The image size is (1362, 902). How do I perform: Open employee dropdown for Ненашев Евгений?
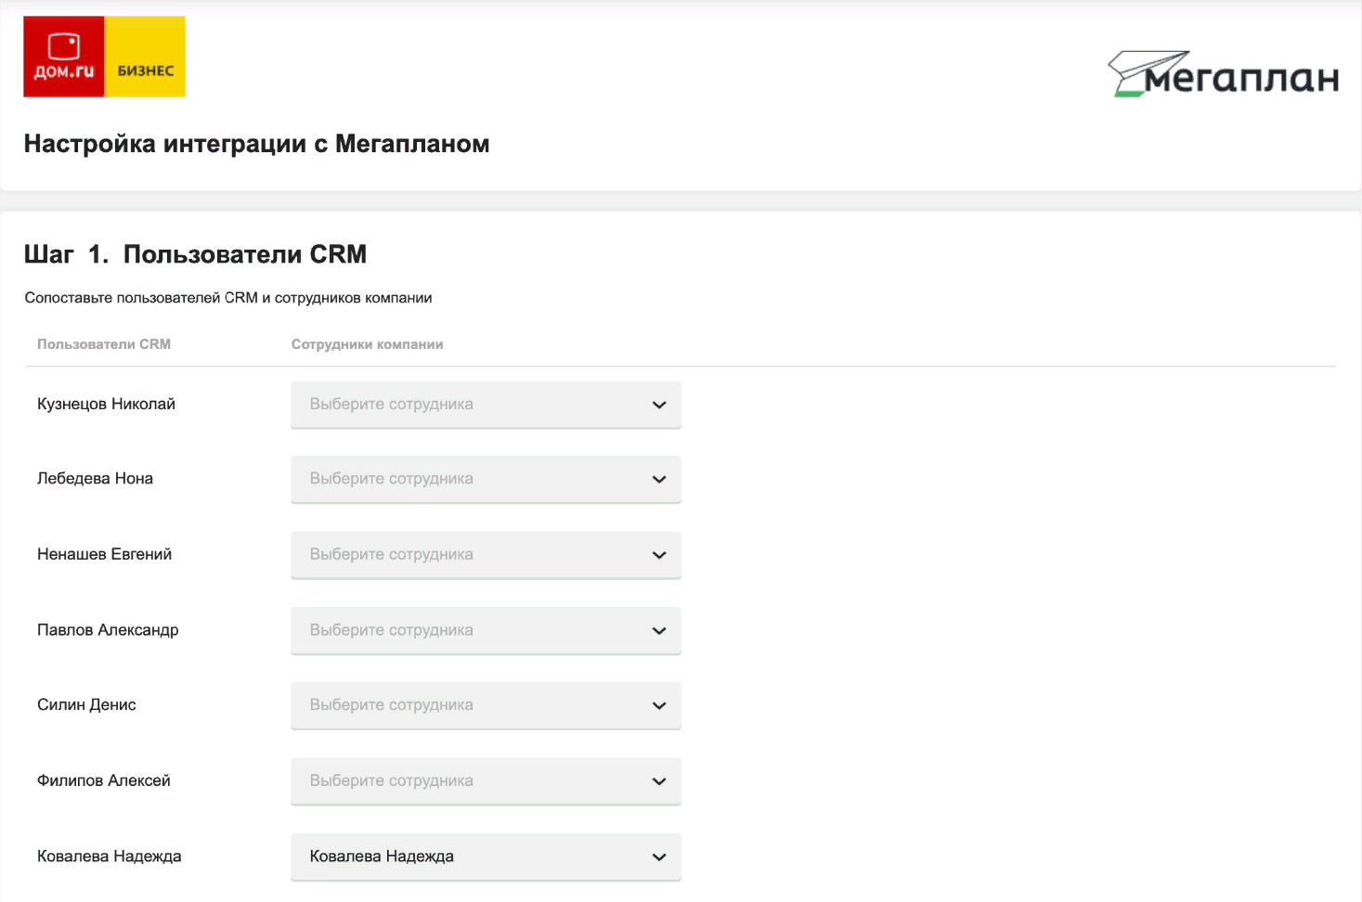tap(486, 555)
